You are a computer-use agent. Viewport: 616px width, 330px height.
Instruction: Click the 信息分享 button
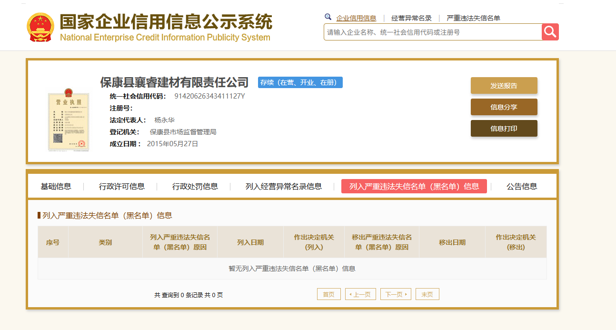click(504, 107)
